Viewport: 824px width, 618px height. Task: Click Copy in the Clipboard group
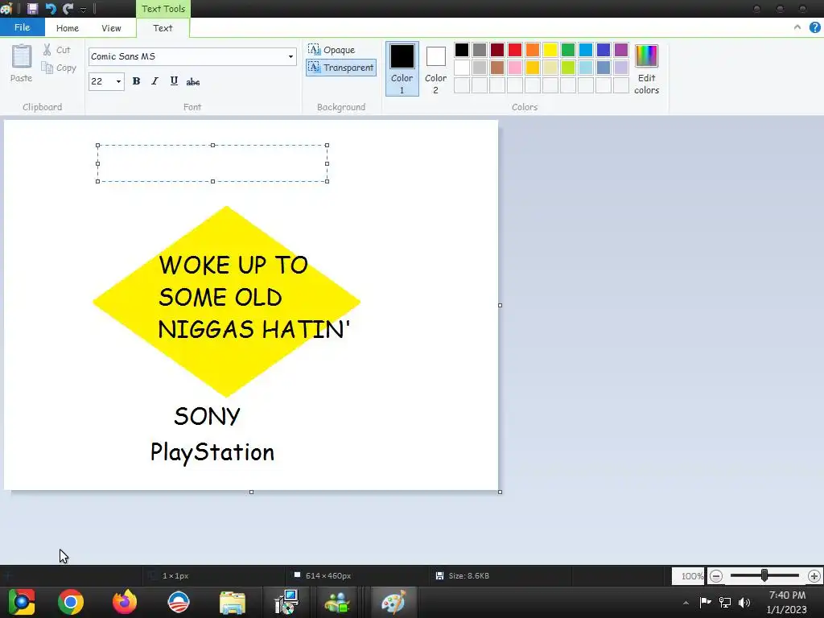[x=59, y=68]
